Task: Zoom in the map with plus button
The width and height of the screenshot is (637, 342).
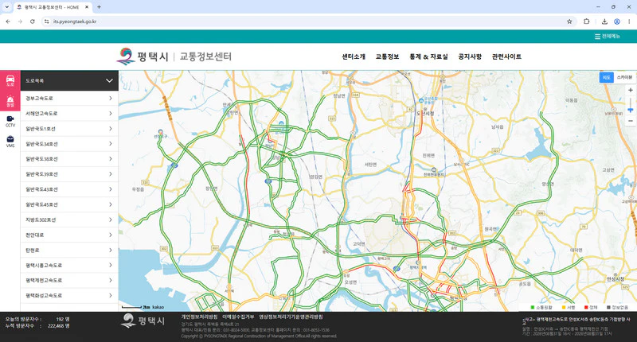Action: tap(630, 90)
